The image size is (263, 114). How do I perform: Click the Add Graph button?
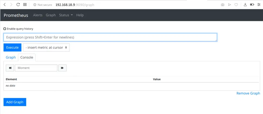click(x=15, y=102)
